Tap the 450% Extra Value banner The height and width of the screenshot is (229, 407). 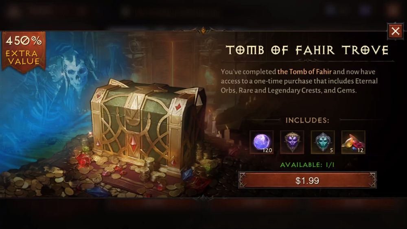(x=24, y=51)
